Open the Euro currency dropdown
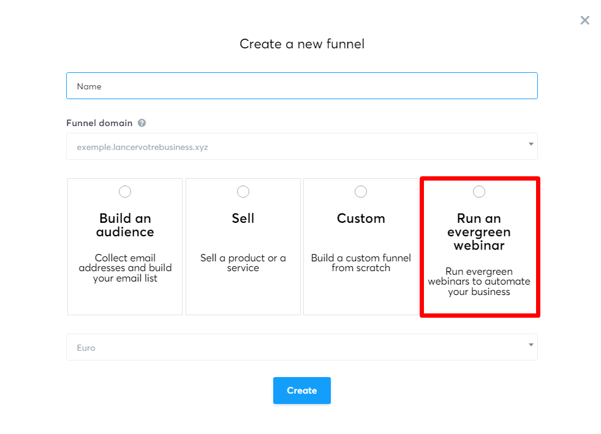601x434 pixels. [x=302, y=346]
